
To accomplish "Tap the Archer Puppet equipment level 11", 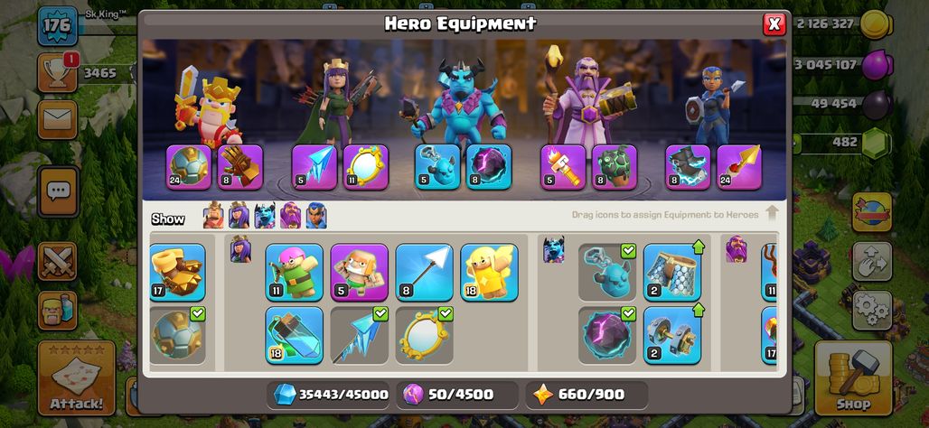I will tap(295, 273).
